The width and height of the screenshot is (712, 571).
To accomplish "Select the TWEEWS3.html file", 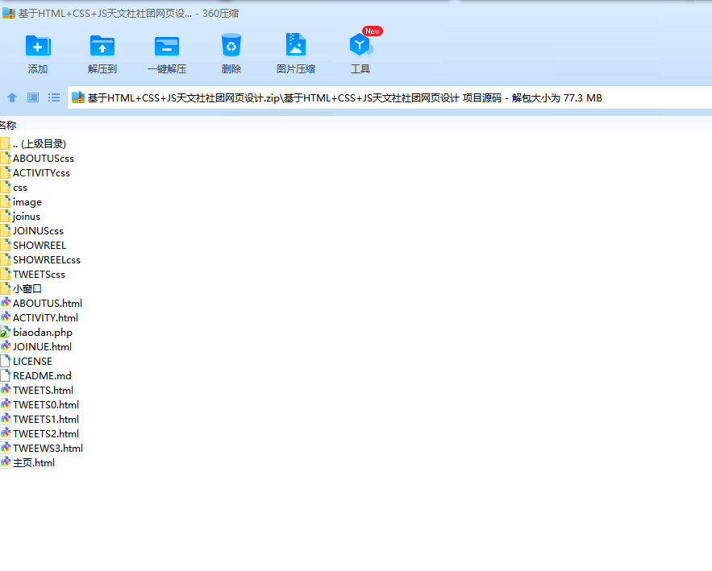I will [x=42, y=449].
